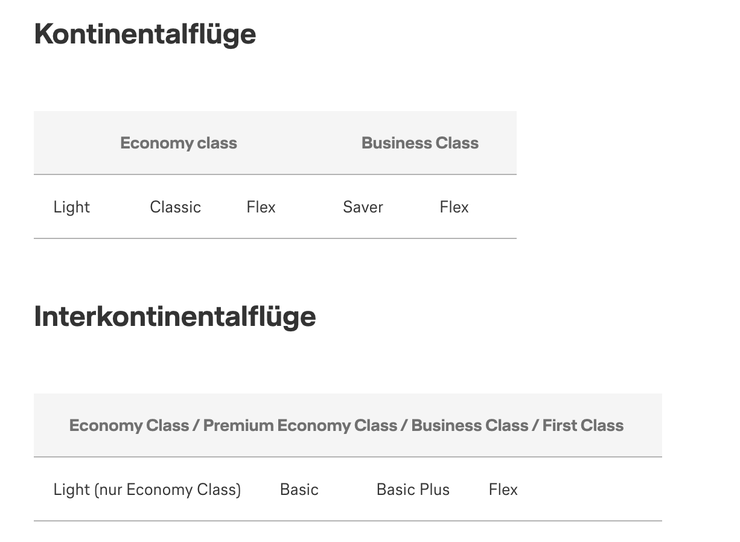Select the Basic Plus fare cell
The width and height of the screenshot is (740, 542).
(x=413, y=489)
